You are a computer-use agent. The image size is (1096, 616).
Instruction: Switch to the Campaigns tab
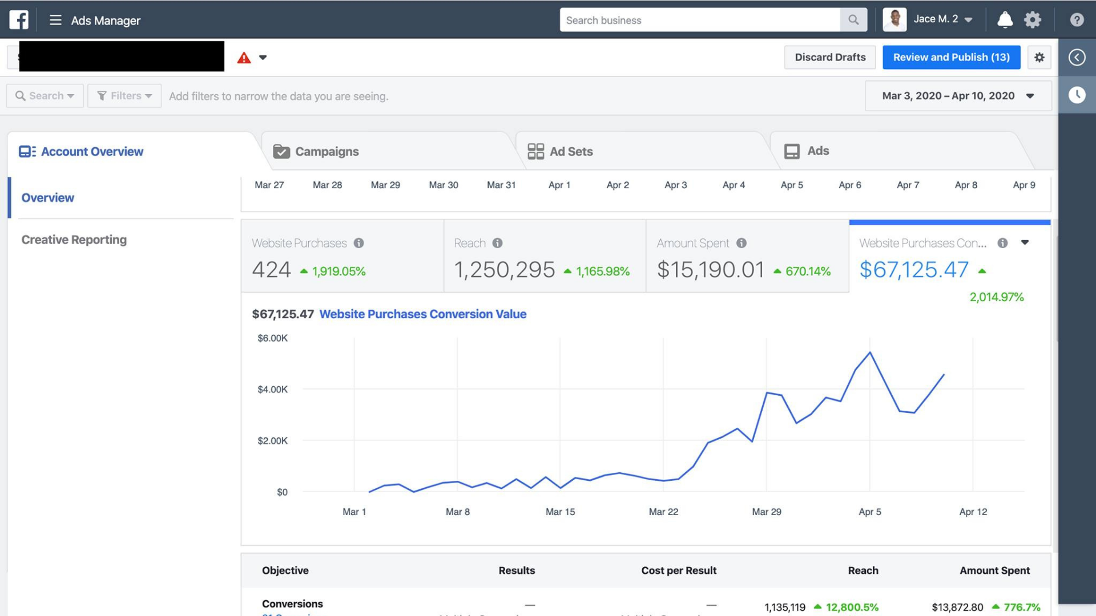(327, 151)
